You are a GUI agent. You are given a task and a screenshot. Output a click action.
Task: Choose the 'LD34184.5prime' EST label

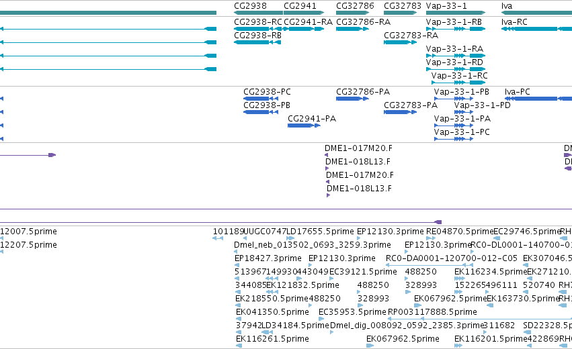pos(296,326)
